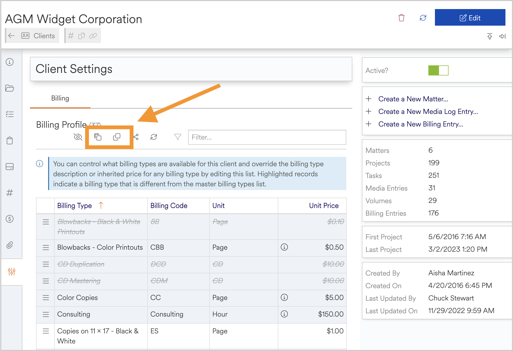Click the hash ID icon in the header

(71, 36)
